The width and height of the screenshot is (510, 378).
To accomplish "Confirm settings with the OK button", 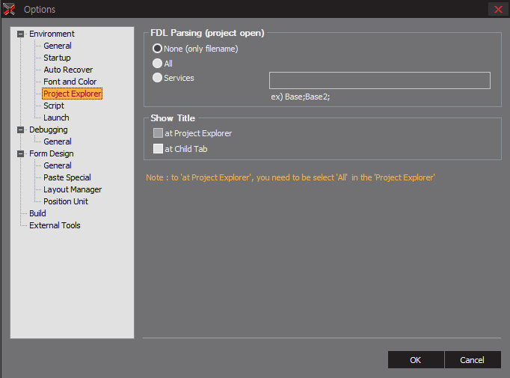I will 416,360.
